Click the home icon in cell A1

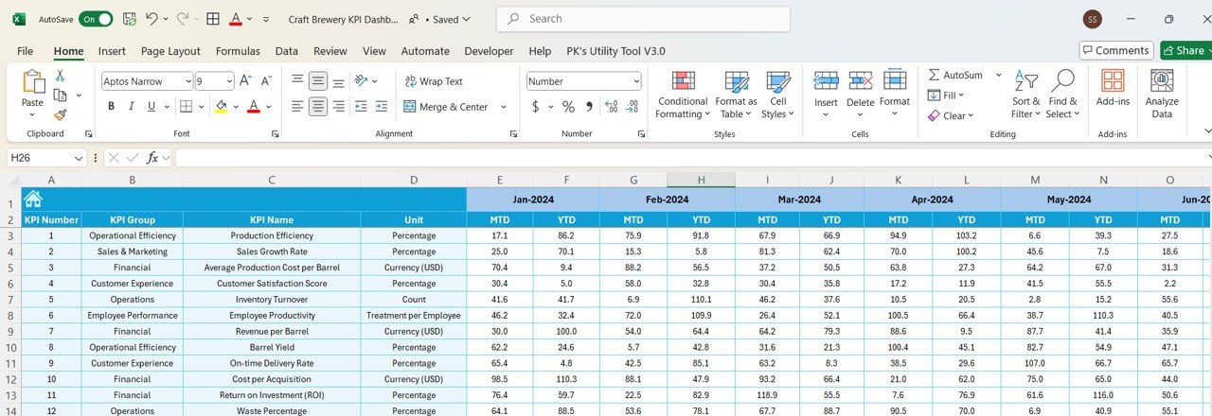click(x=33, y=199)
